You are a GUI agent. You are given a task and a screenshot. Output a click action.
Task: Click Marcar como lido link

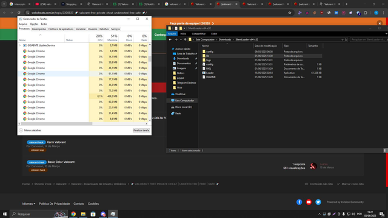(x=350, y=184)
